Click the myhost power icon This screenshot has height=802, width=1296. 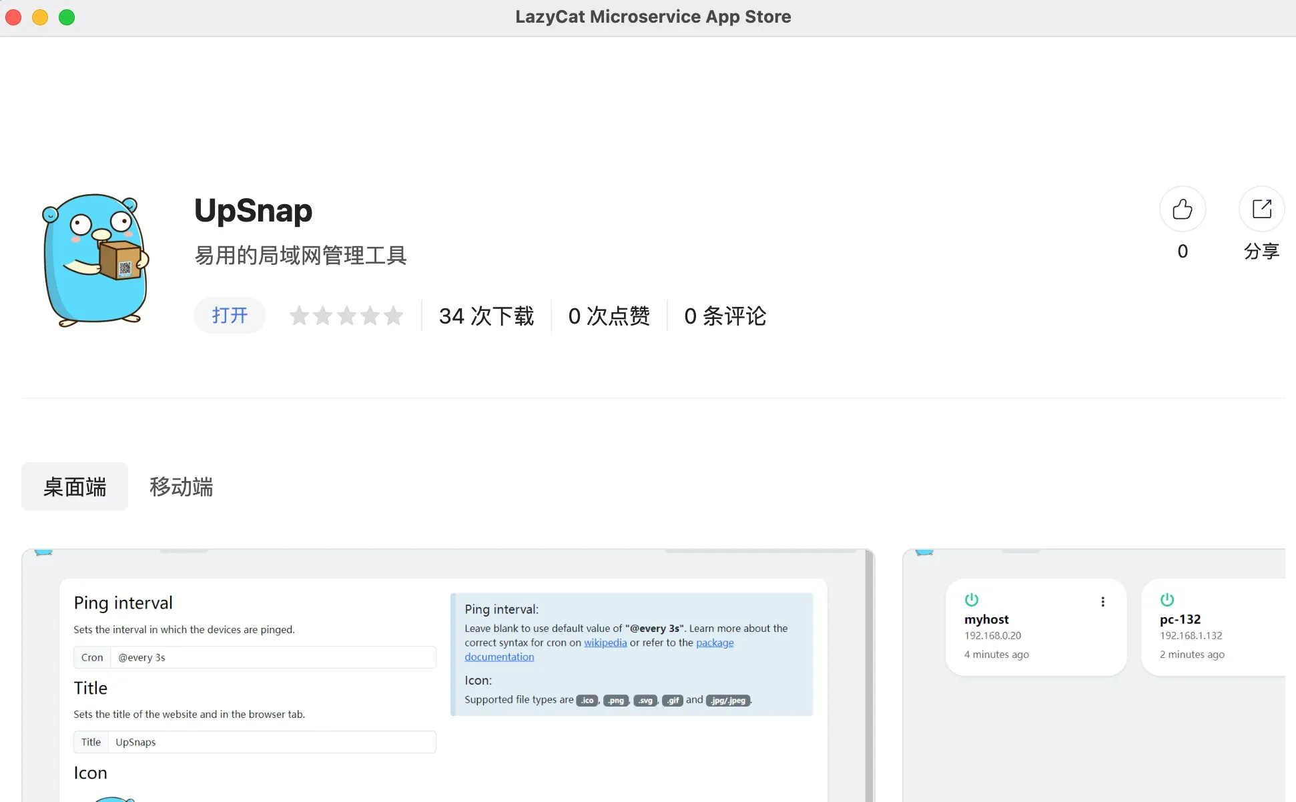(972, 599)
